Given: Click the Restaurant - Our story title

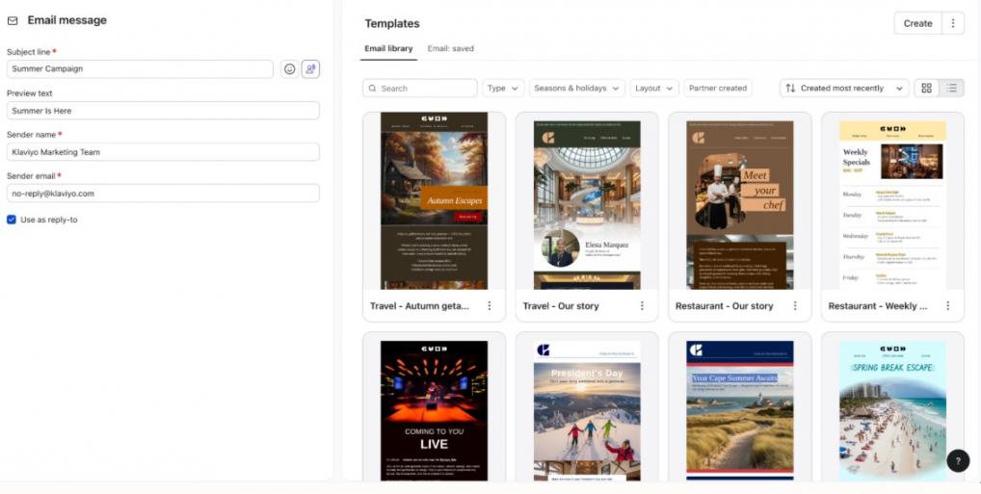Looking at the screenshot, I should click(x=724, y=306).
